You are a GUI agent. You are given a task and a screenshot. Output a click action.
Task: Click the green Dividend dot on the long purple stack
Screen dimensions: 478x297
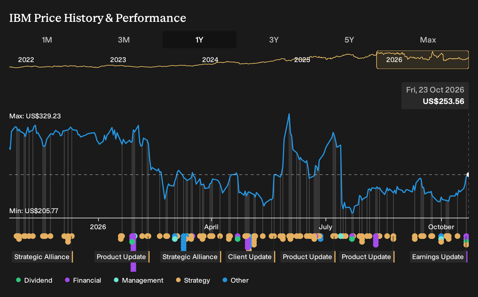132,242
